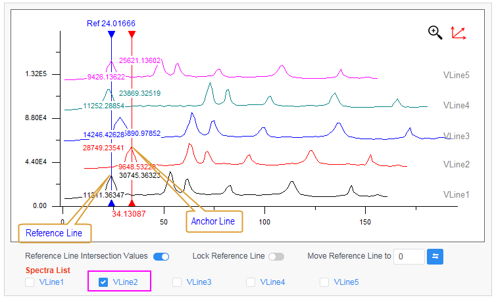This screenshot has height=300, width=494.
Task: Click the VLine1 label on the chart
Action: 456,194
